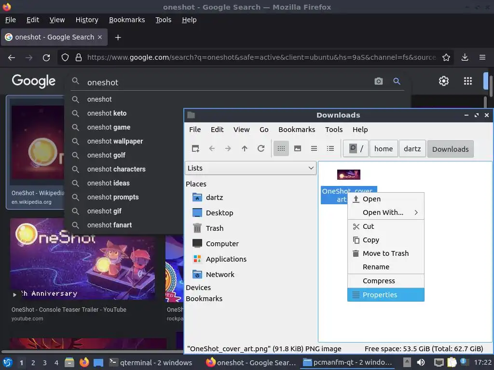Open the Lists side pane dropdown
The height and width of the screenshot is (370, 494).
click(x=250, y=168)
